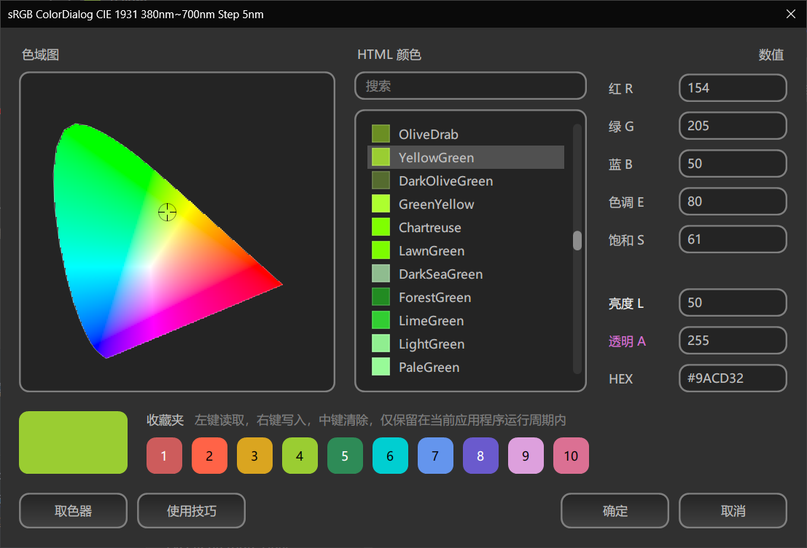Confirm the color with 确定
This screenshot has width=807, height=548.
click(615, 510)
